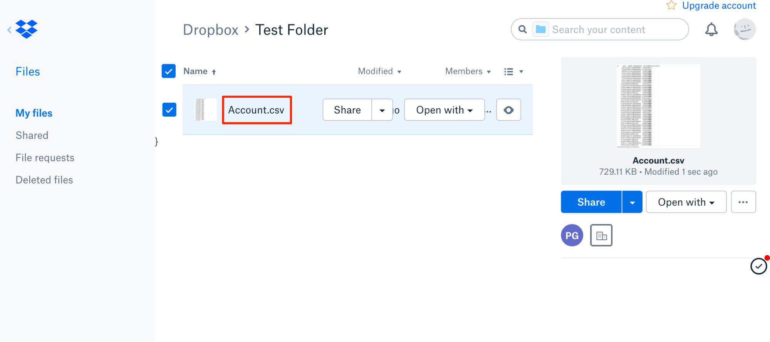This screenshot has height=342, width=770.
Task: Go to Shared in the sidebar
Action: click(32, 135)
